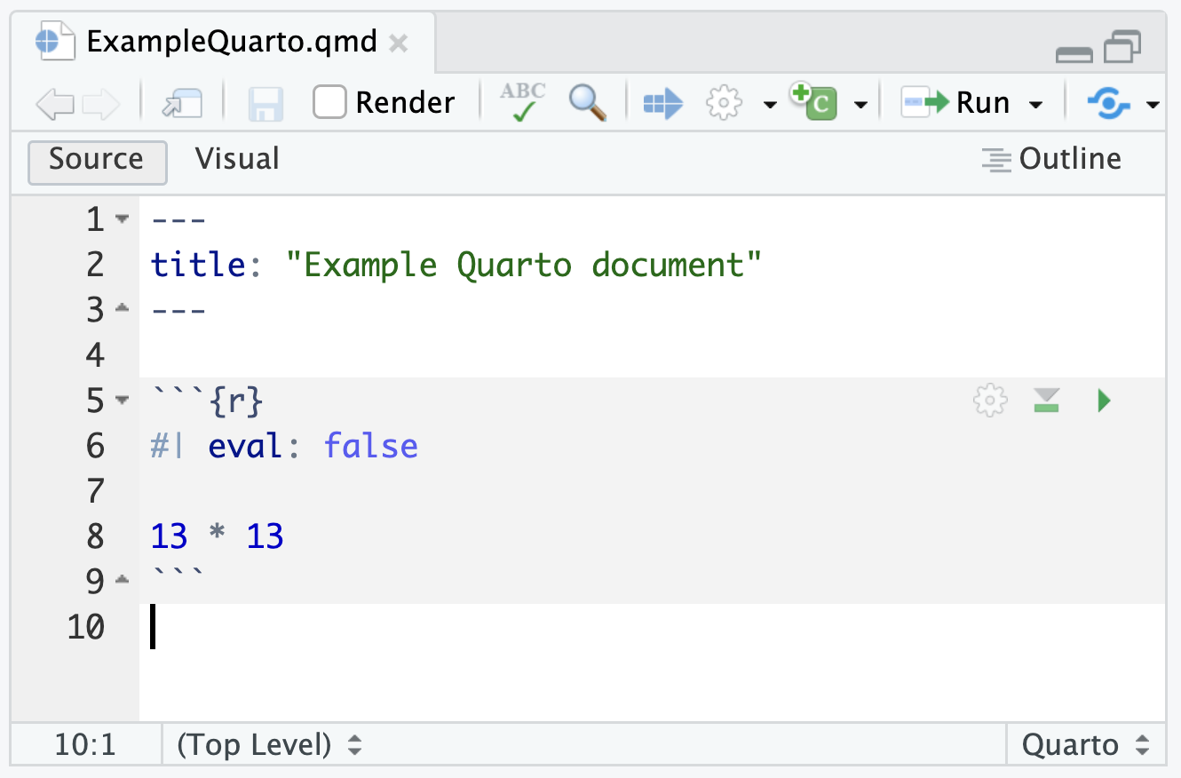Switch editor to Visual mode
This screenshot has width=1181, height=778.
237,159
